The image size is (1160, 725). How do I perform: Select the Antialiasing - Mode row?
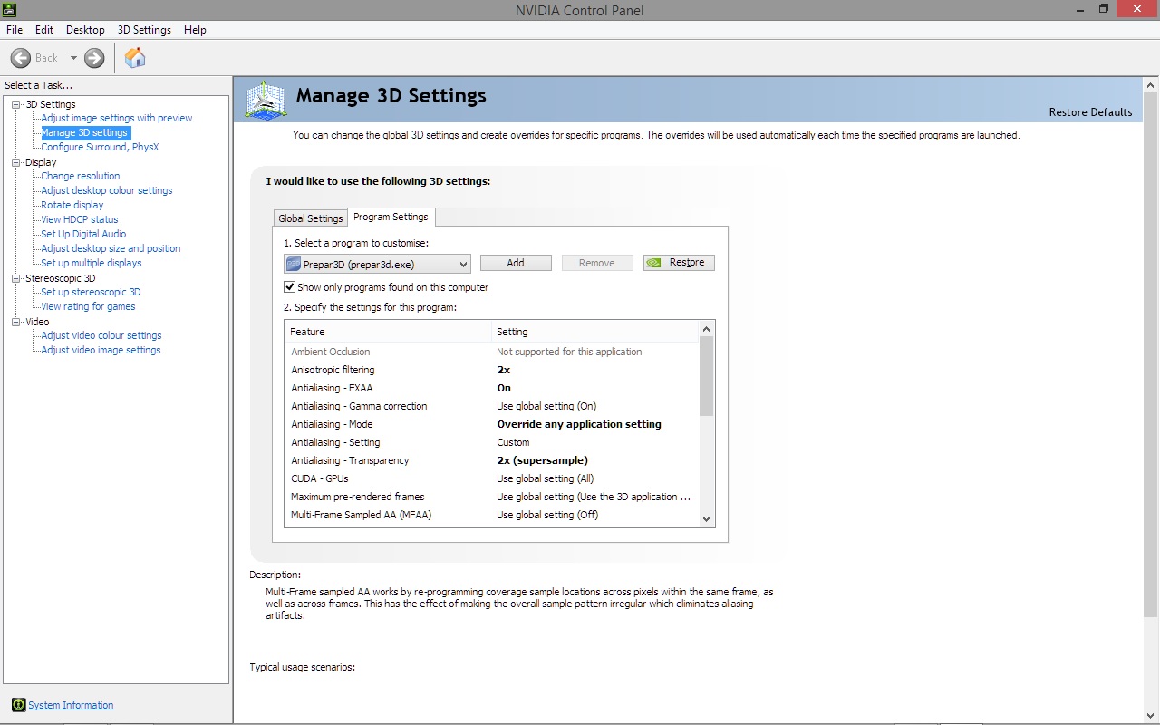[x=492, y=424]
